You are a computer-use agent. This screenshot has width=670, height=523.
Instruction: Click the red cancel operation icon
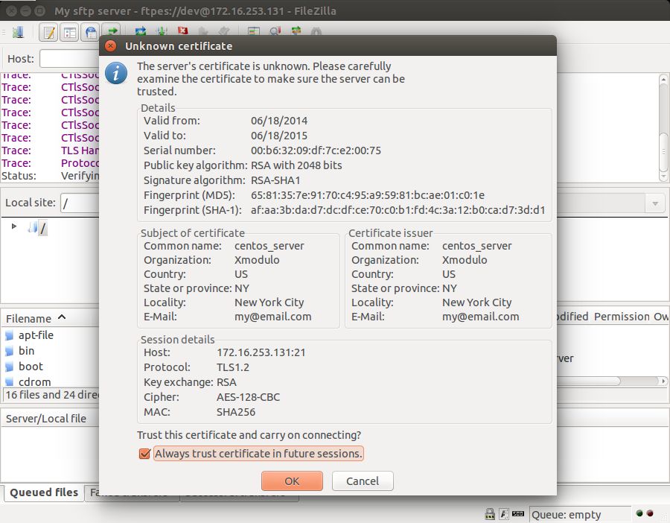[183, 31]
